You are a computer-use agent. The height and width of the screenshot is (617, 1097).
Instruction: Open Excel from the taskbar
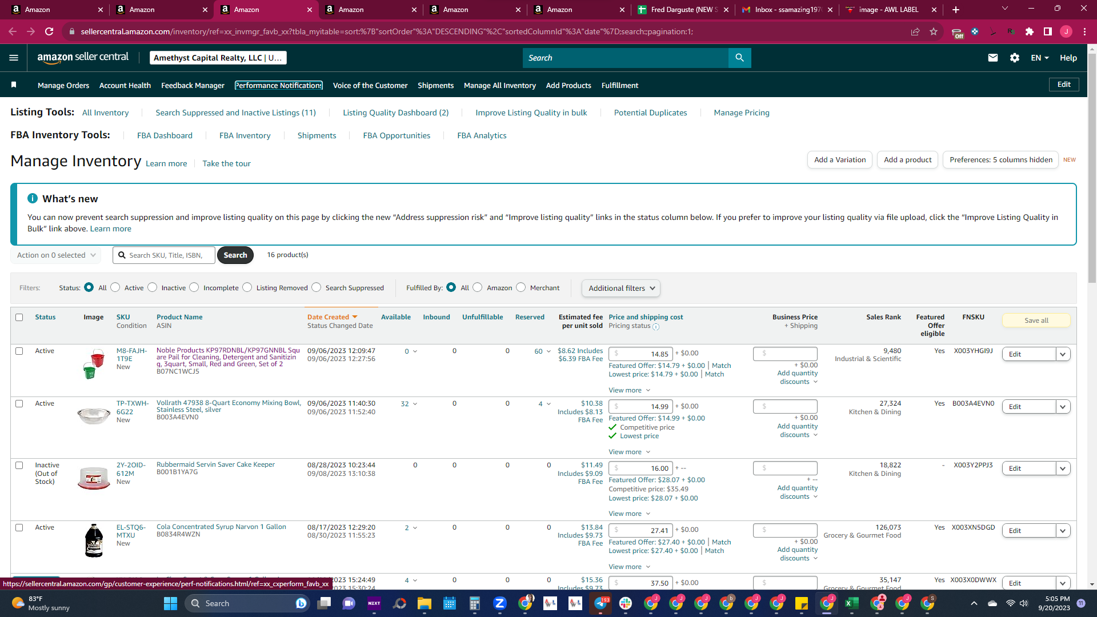(852, 603)
